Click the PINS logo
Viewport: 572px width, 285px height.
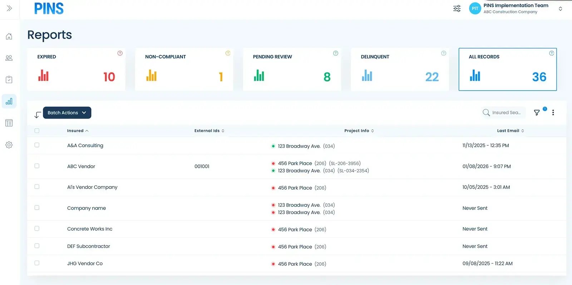click(49, 8)
